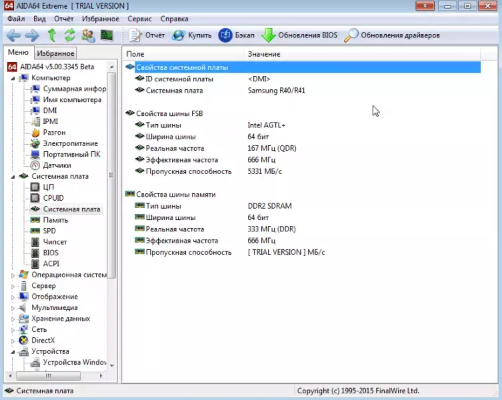502x400 pixels.
Task: Expand the Мультимедиа tree node
Action: 13,308
